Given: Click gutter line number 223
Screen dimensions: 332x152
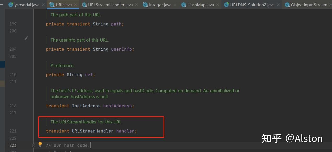Looking at the screenshot, I should 13,145.
